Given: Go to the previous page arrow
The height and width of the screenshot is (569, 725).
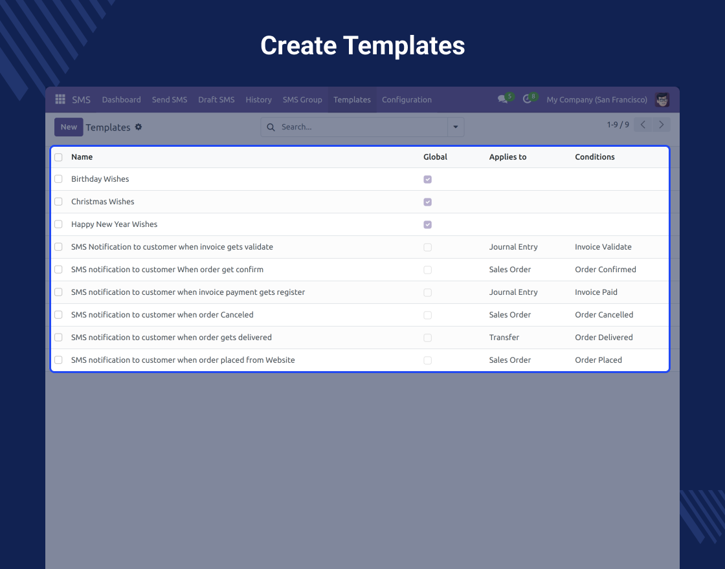Looking at the screenshot, I should pyautogui.click(x=643, y=125).
